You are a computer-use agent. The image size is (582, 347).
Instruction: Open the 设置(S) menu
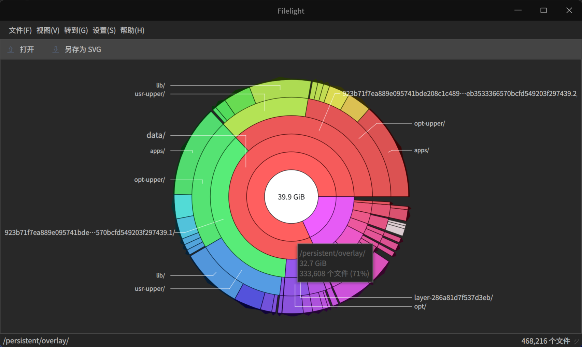(x=104, y=30)
